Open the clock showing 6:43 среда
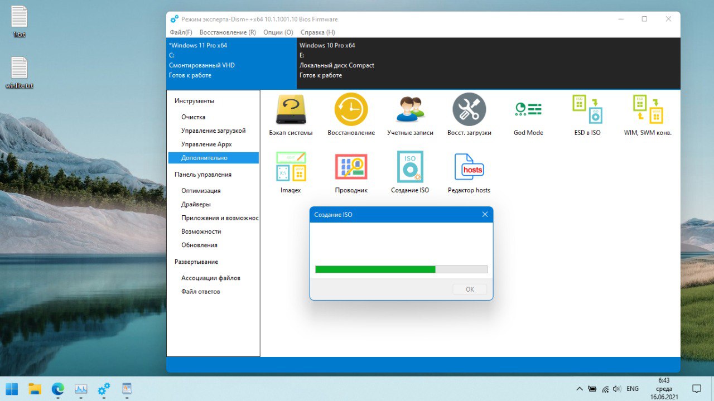The image size is (714, 401). 664,389
